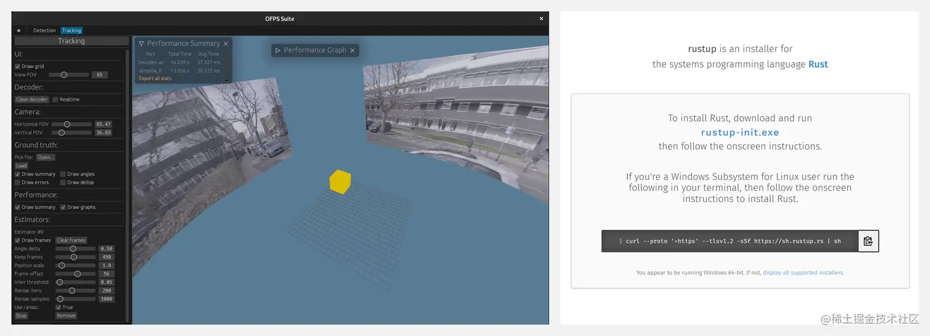Adjust the Position scale slider
Screen dimensions: 930x336
tap(76, 265)
